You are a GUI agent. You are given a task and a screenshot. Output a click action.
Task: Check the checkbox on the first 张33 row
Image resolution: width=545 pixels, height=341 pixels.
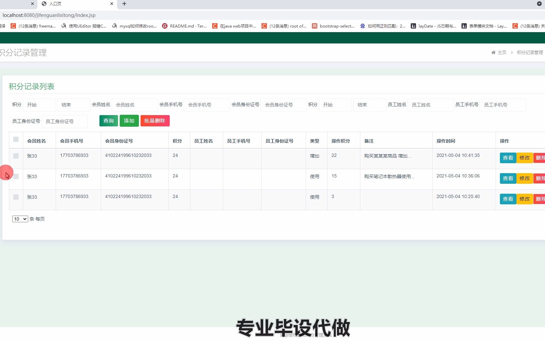(16, 156)
